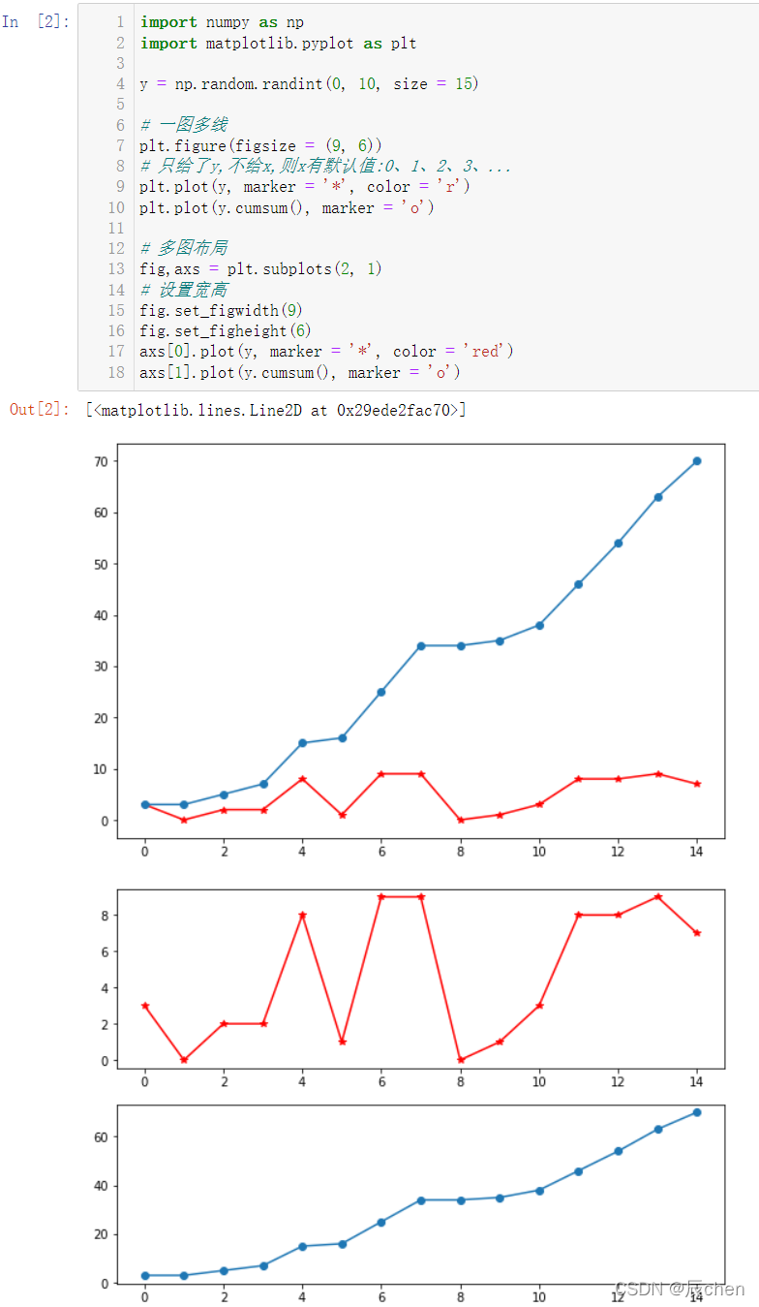Viewport: 759px width, 1307px height.
Task: Click the Out[2] output prompt
Action: (x=40, y=410)
